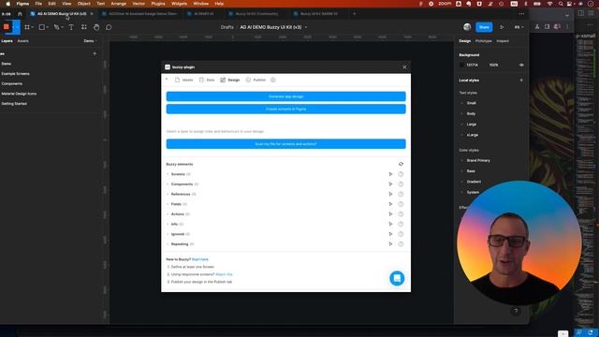Click Generate app design button
Screen dimensions: 599x337
point(285,96)
